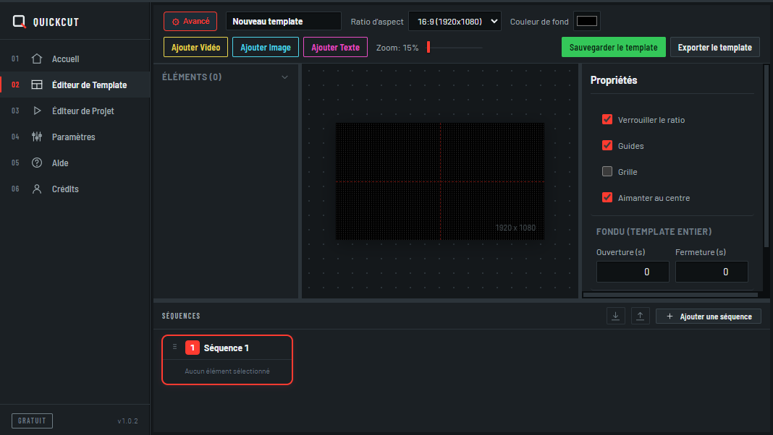773x435 pixels.
Task: Click the 1920 x 1080 canvas preview
Action: tap(440, 181)
